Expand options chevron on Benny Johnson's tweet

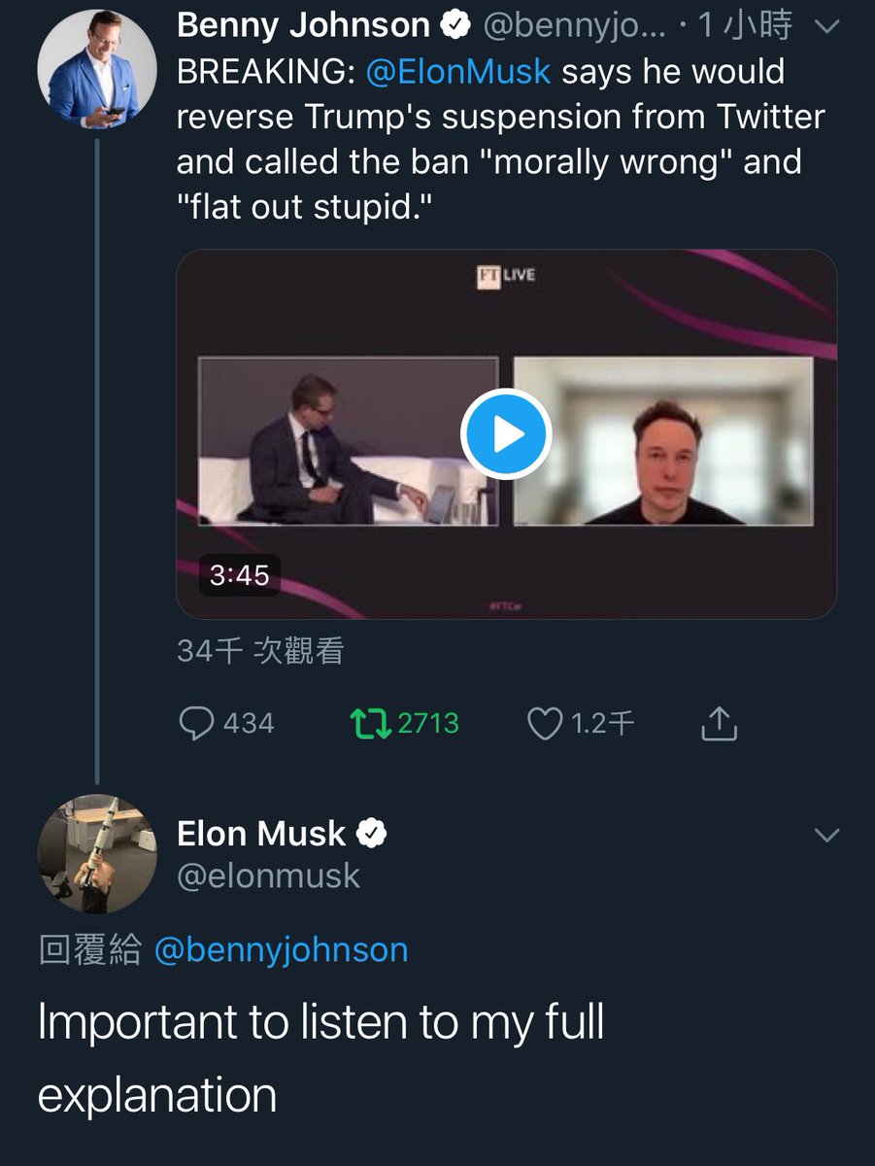tap(826, 26)
